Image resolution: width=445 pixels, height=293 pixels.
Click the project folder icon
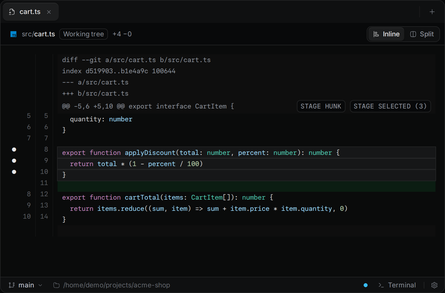(56, 285)
